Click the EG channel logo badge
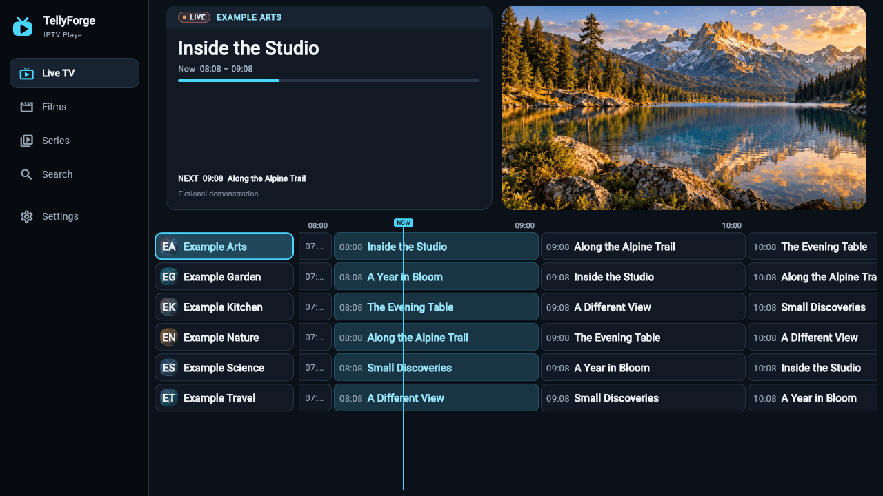The image size is (883, 496). [x=169, y=277]
